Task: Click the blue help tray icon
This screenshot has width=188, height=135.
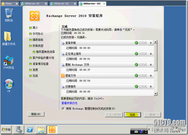Action: (x=141, y=131)
